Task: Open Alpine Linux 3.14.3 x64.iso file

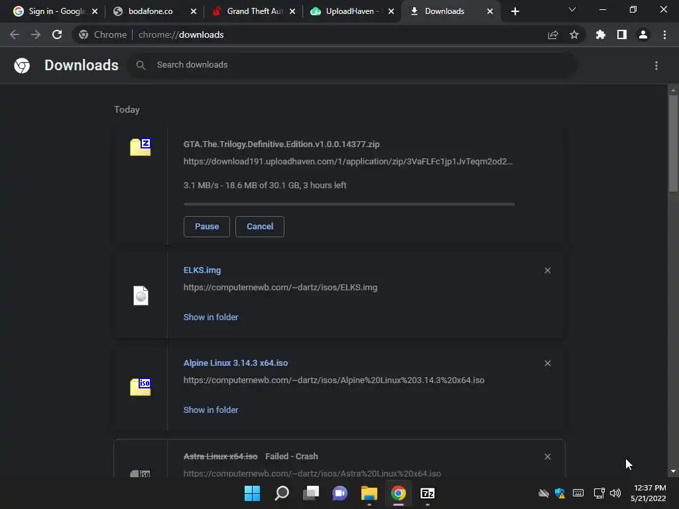Action: click(235, 363)
